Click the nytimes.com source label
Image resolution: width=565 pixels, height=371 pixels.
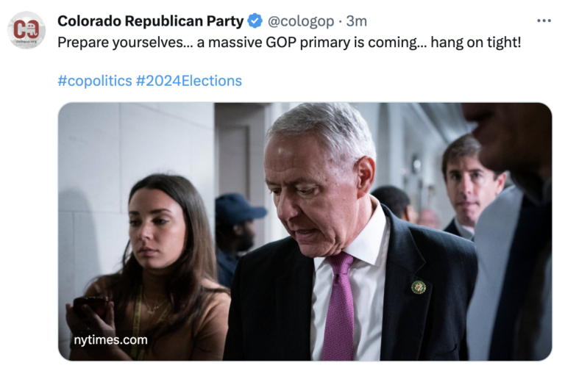pos(110,340)
